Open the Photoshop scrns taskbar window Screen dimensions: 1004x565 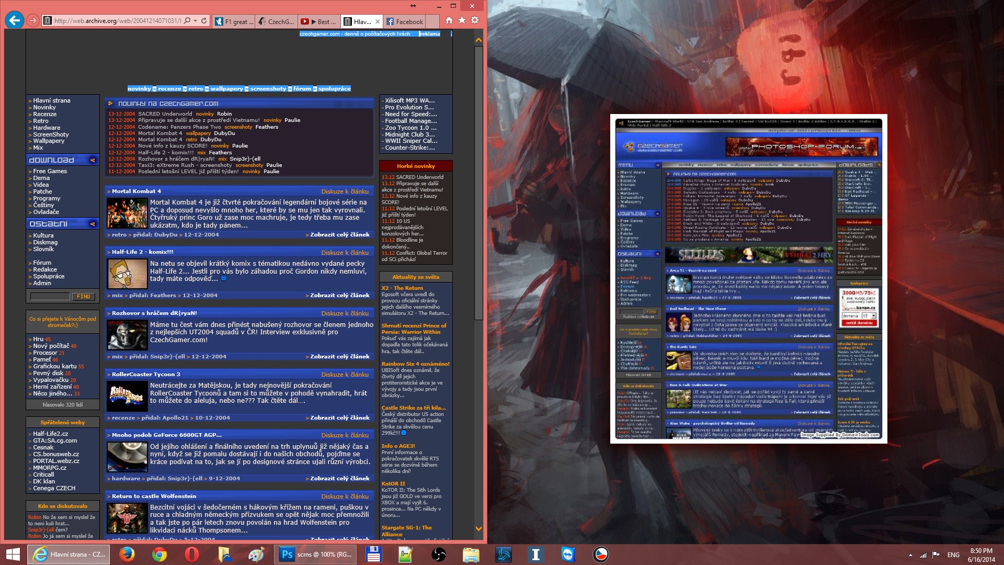coord(315,555)
